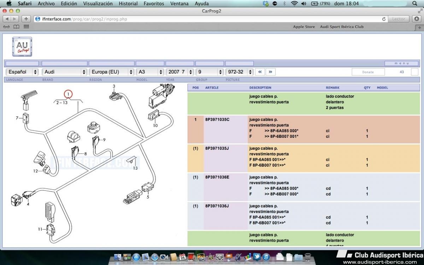Select article 8P3971035J
424x265 pixels.
217,148
